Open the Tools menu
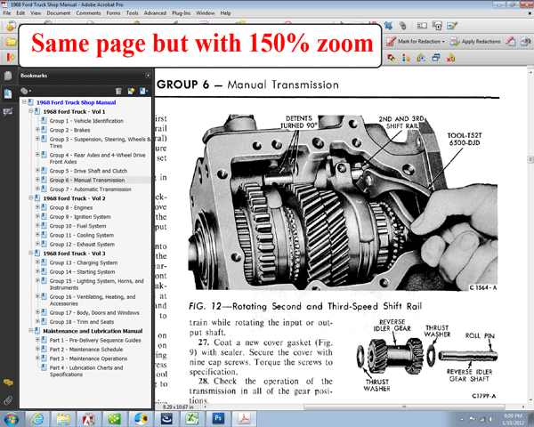The height and width of the screenshot is (427, 534). 132,13
